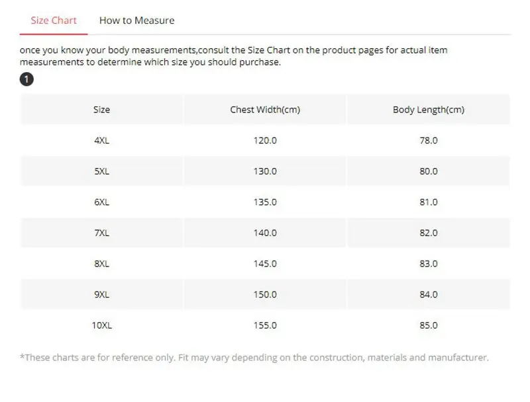Select the 9XL size label
530x402 pixels.
pos(101,294)
